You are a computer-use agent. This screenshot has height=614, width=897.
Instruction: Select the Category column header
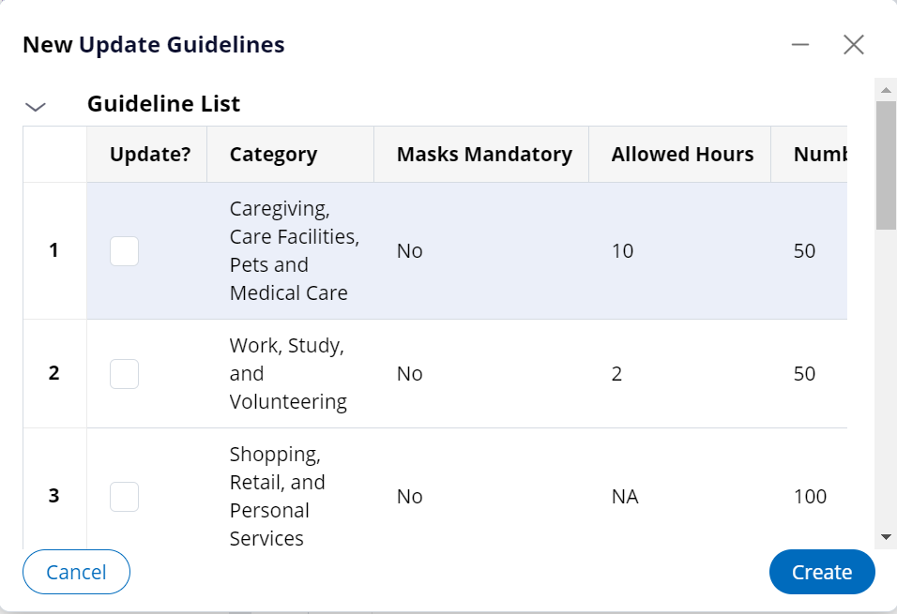point(290,155)
